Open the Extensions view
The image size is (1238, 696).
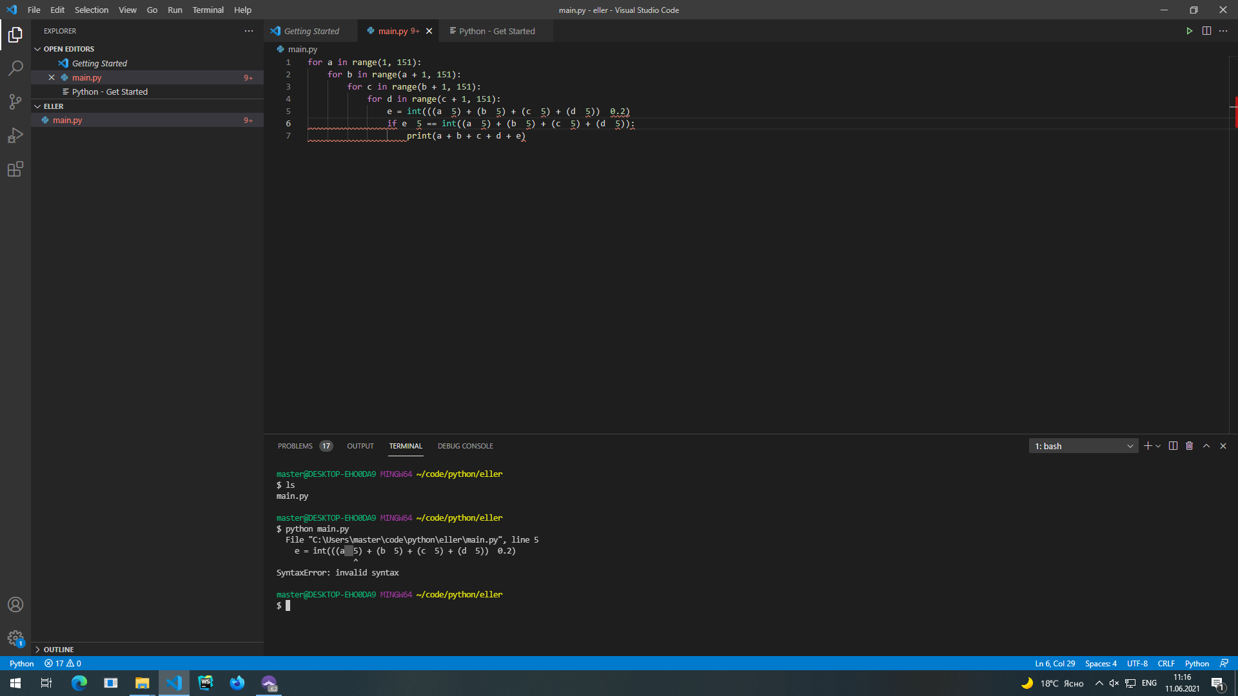15,169
